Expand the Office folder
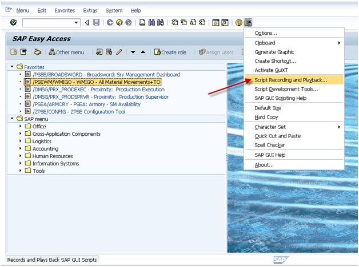This screenshot has width=359, height=267. click(20, 126)
